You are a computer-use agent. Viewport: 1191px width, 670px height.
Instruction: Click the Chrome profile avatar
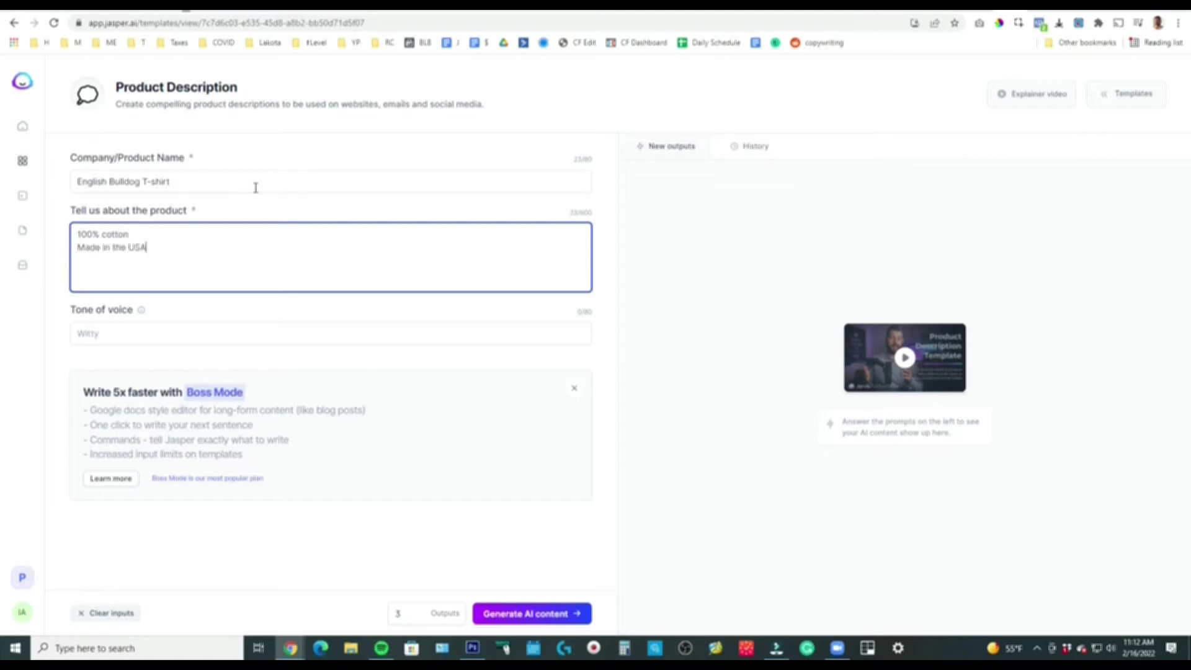click(x=1158, y=23)
